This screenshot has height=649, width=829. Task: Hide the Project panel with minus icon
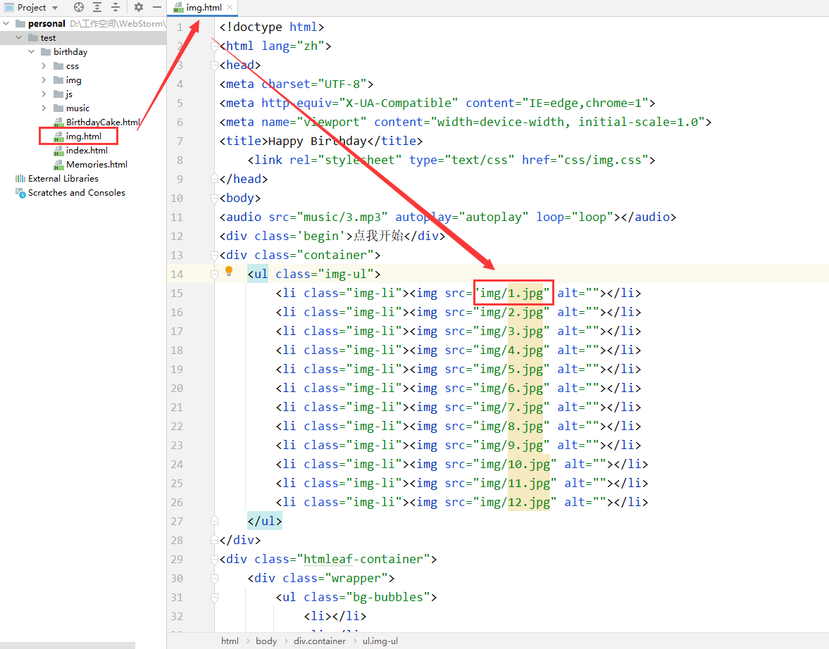[x=157, y=7]
